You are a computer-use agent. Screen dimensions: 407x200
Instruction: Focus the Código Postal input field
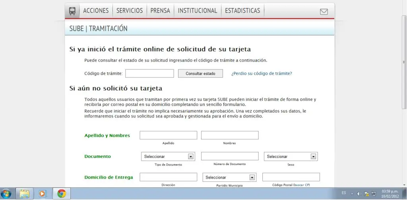click(x=291, y=177)
